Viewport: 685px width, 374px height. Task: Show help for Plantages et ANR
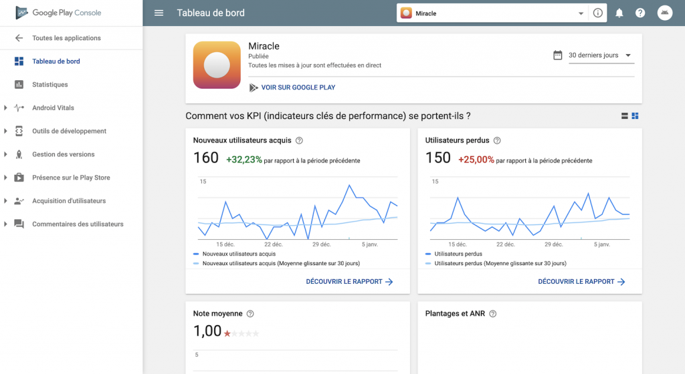[x=493, y=313]
